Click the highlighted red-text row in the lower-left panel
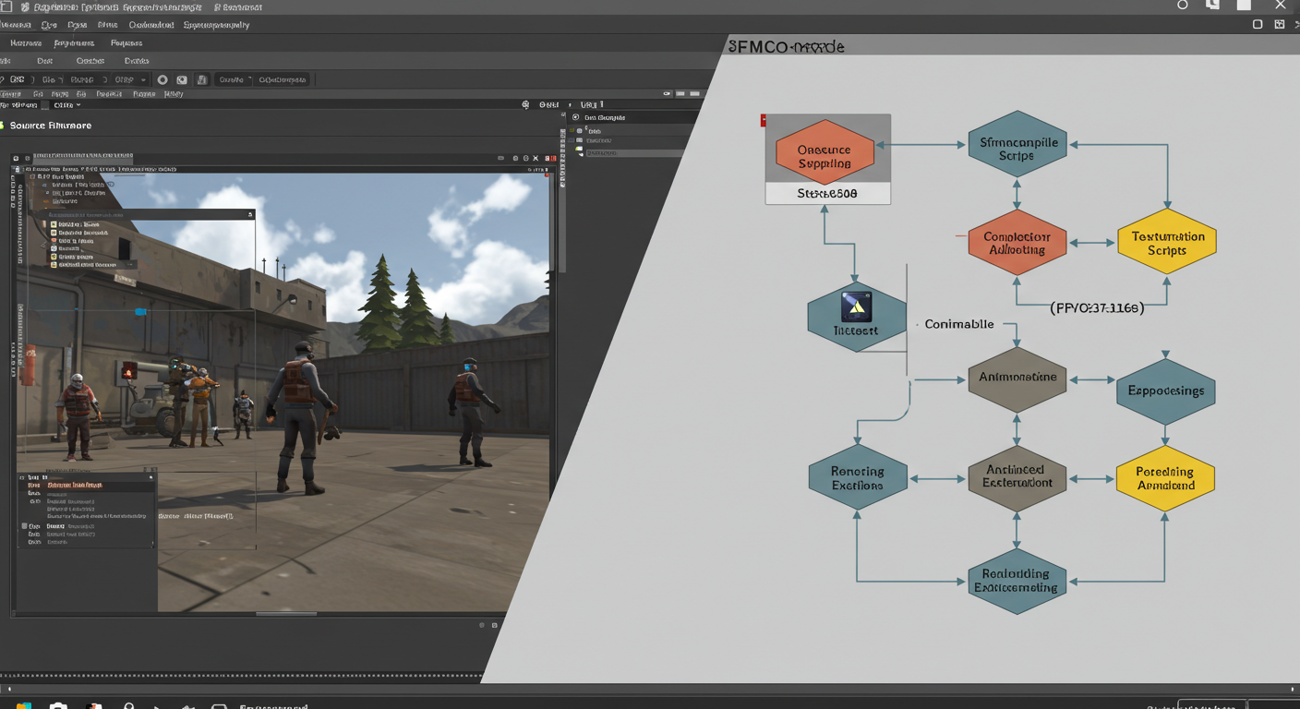 [x=88, y=485]
